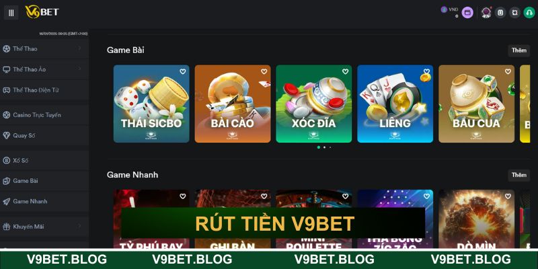The image size is (538, 269).
Task: Click Thêm button in Game Nhanh section
Action: pos(518,175)
